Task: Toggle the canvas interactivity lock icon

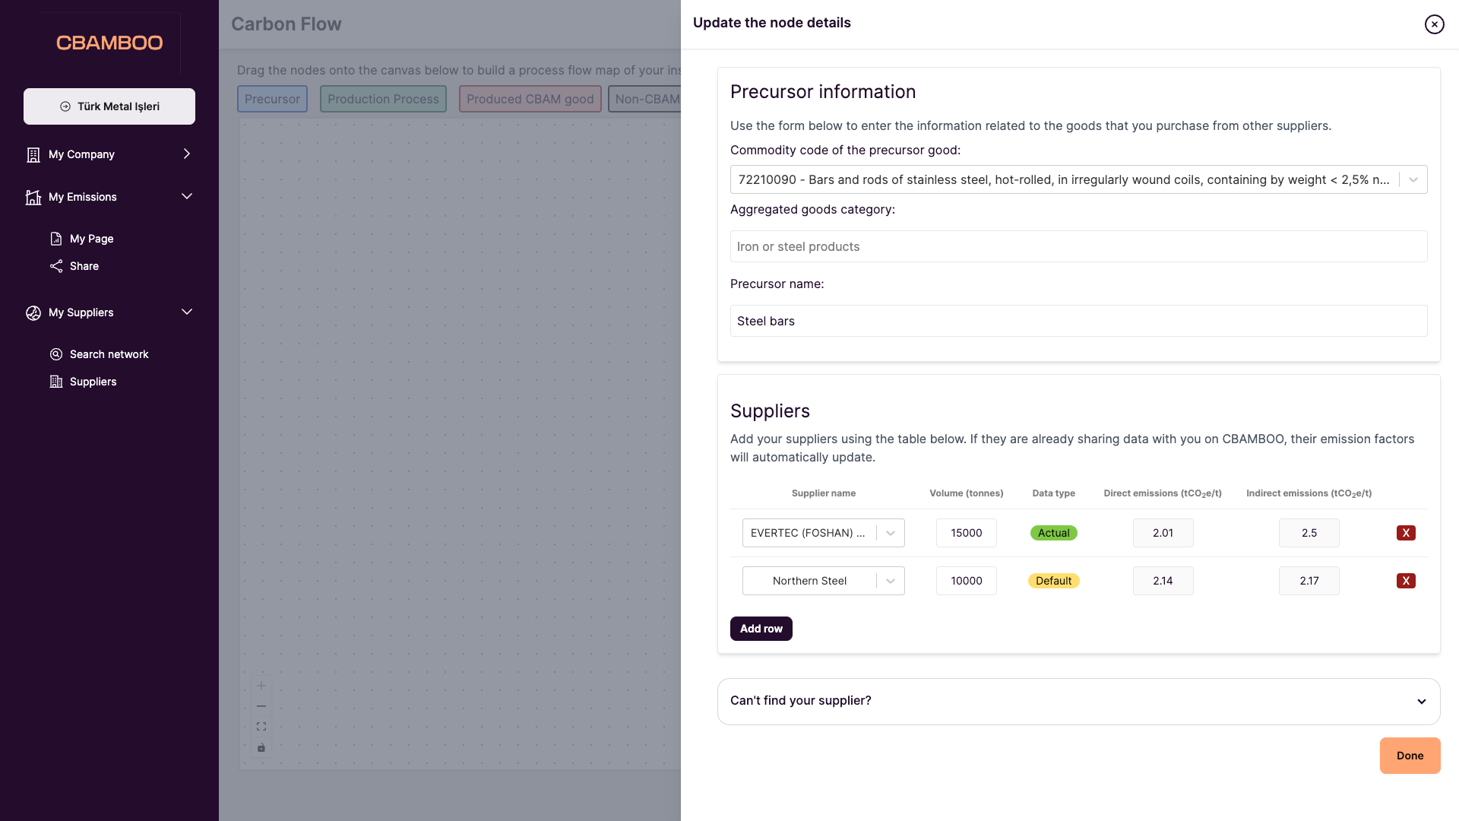Action: click(x=261, y=747)
